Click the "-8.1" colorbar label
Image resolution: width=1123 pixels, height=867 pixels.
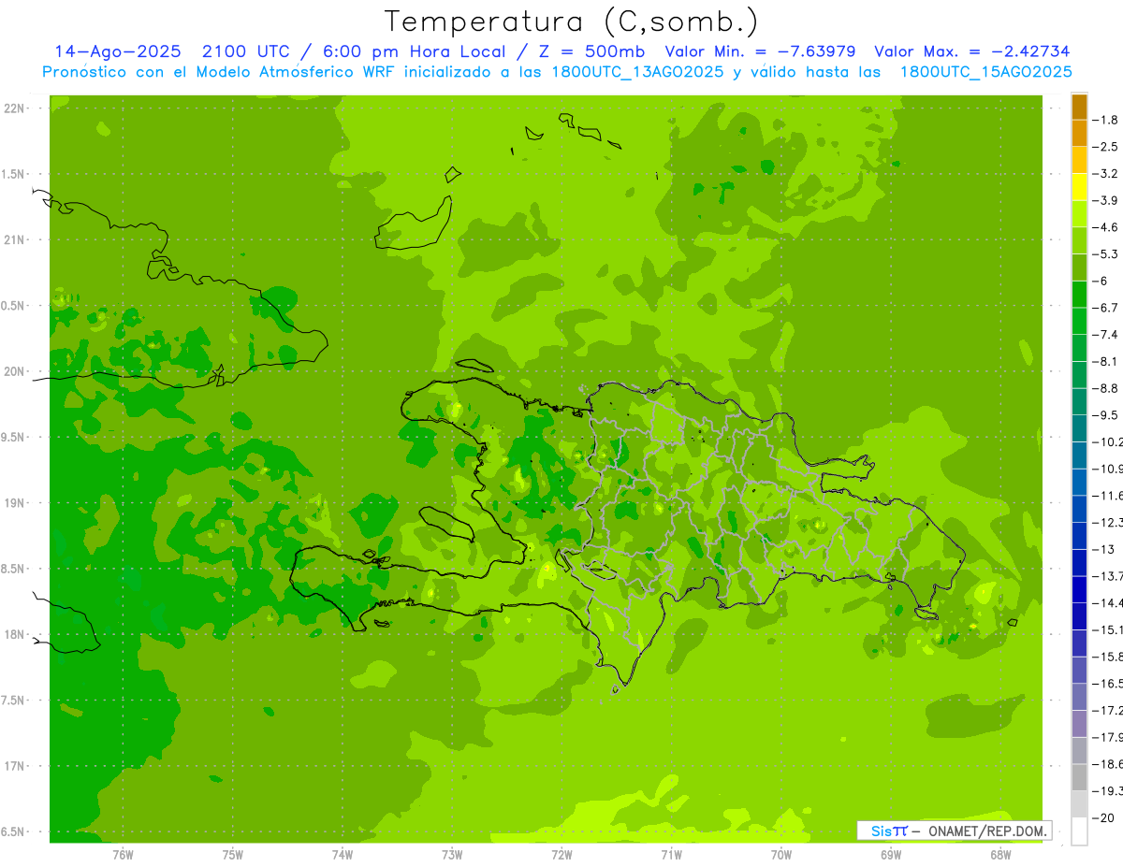[x=1106, y=361]
